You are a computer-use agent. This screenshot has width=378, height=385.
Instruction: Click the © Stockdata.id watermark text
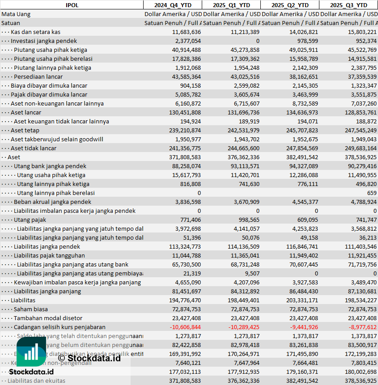pyautogui.click(x=89, y=358)
